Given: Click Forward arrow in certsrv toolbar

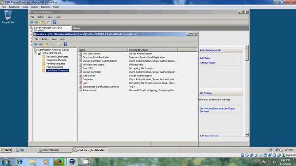Looking at the screenshot, I should [40, 44].
